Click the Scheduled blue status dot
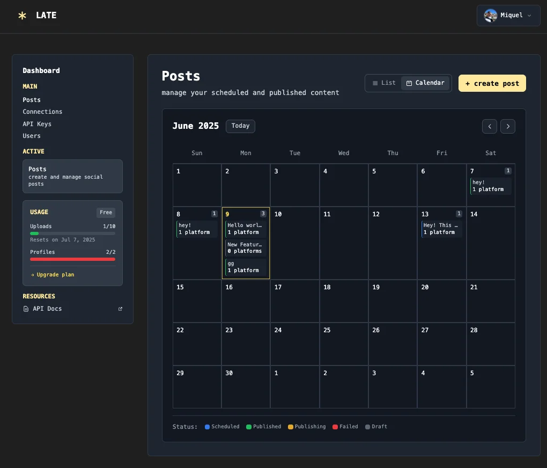Image resolution: width=547 pixels, height=468 pixels. pyautogui.click(x=206, y=426)
